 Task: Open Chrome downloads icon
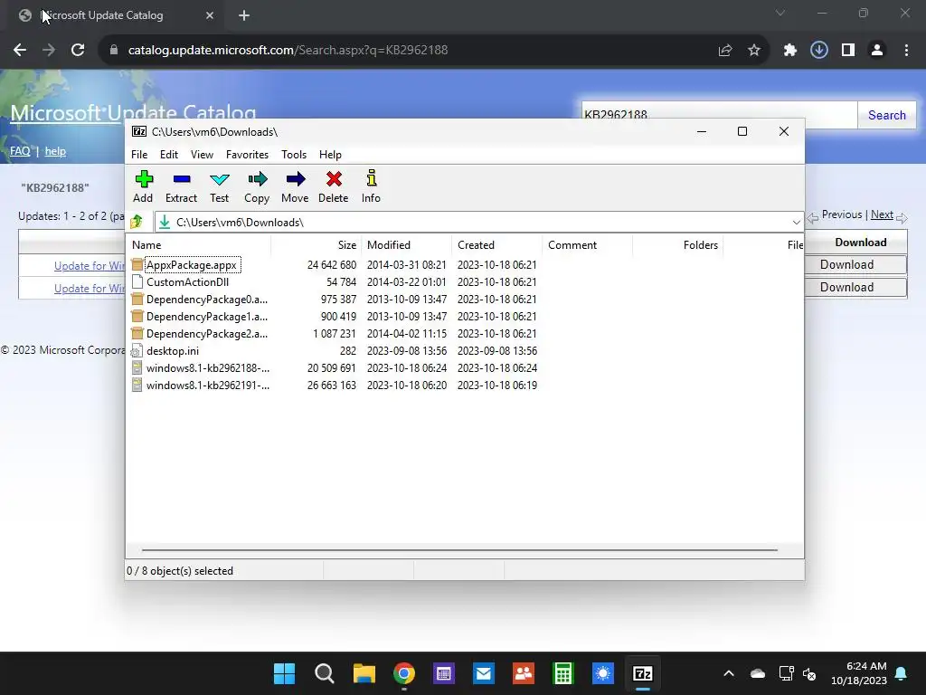click(819, 51)
